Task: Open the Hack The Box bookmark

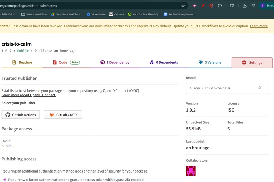Action: click(x=144, y=14)
